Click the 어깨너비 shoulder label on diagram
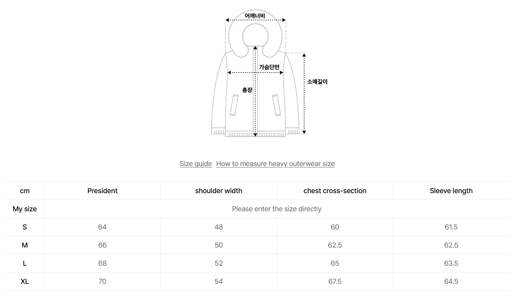The width and height of the screenshot is (516, 297). (255, 16)
